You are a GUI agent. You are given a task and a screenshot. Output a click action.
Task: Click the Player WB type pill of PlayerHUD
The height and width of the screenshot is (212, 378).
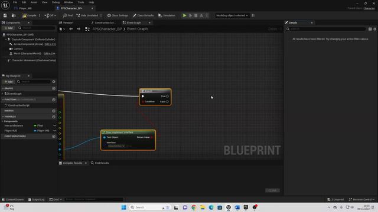click(41, 131)
